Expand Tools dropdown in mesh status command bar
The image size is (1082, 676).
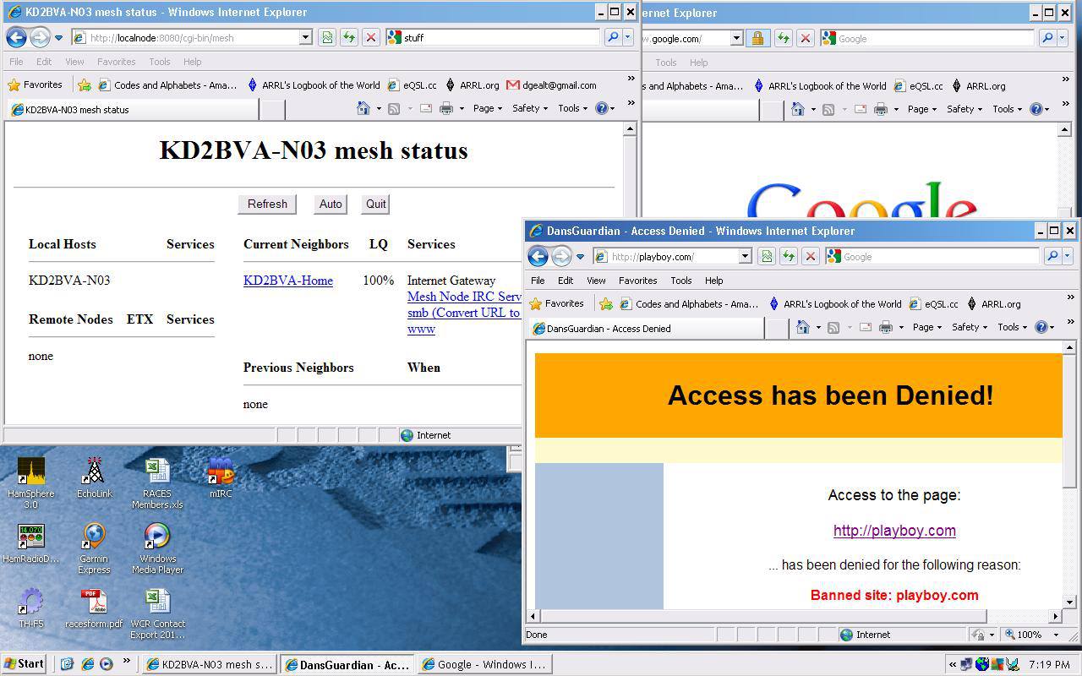pyautogui.click(x=573, y=108)
